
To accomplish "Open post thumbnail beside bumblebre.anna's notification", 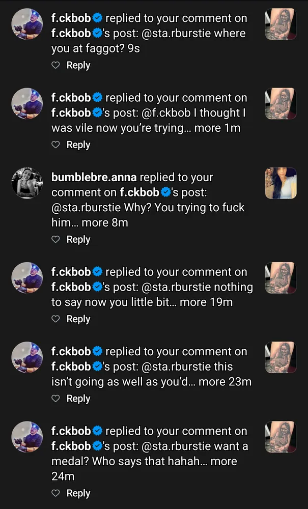I will point(281,183).
